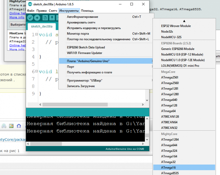This screenshot has width=220, height=175.
Task: Open MiniCore More info link in Boards Manager
Action: tap(17, 49)
